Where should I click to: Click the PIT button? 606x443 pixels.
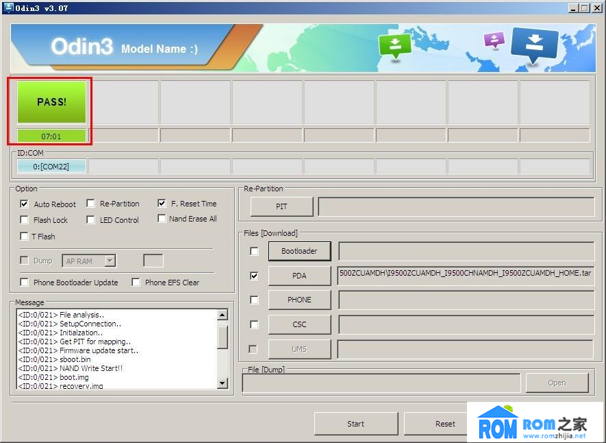tap(281, 206)
